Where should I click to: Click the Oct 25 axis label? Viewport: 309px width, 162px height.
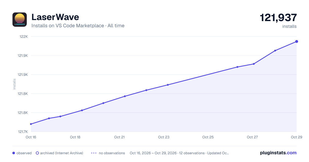click(208, 137)
